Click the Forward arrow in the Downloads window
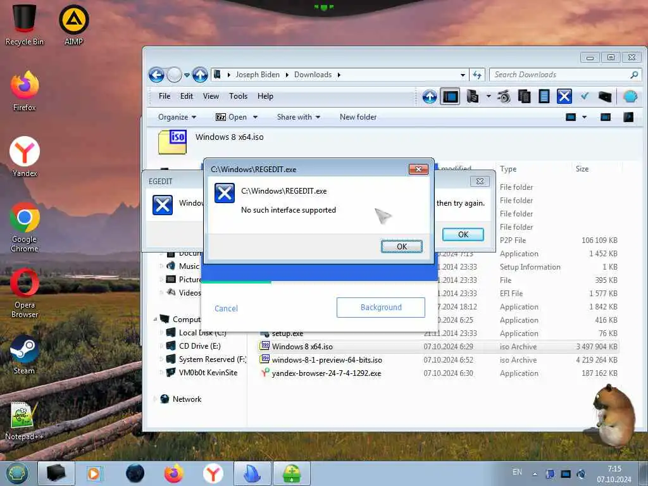The height and width of the screenshot is (486, 648). pos(175,75)
